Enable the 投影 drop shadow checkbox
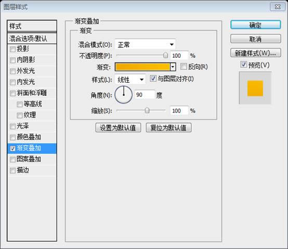Image resolution: width=288 pixels, height=249 pixels. [12, 49]
